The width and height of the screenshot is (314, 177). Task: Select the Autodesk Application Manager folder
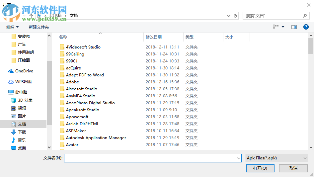pos(96,138)
